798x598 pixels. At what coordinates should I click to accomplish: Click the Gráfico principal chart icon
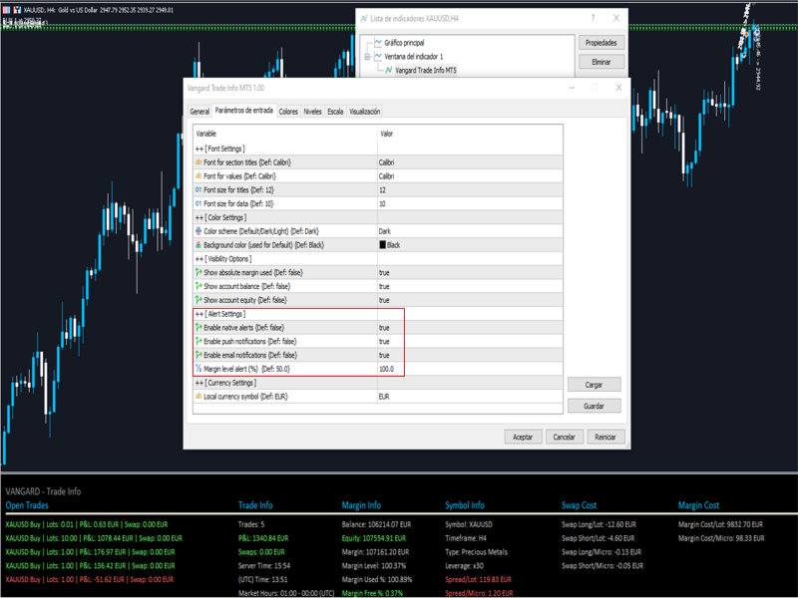click(378, 42)
